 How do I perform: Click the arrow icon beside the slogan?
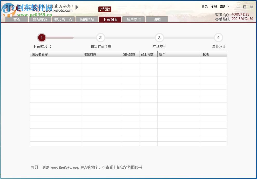coord(77,7)
